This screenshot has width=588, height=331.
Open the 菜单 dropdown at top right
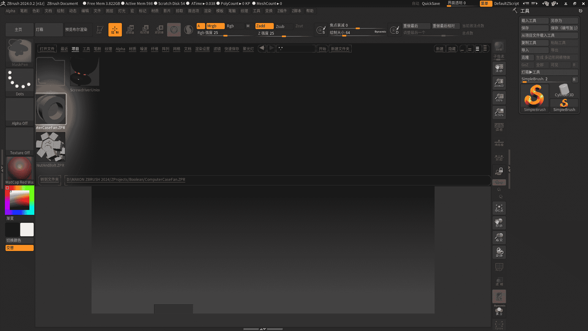point(486,4)
